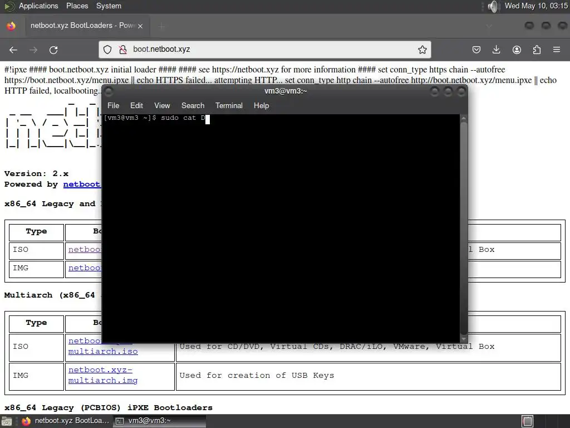This screenshot has width=570, height=428.
Task: Open the Applications menu
Action: pyautogui.click(x=38, y=6)
